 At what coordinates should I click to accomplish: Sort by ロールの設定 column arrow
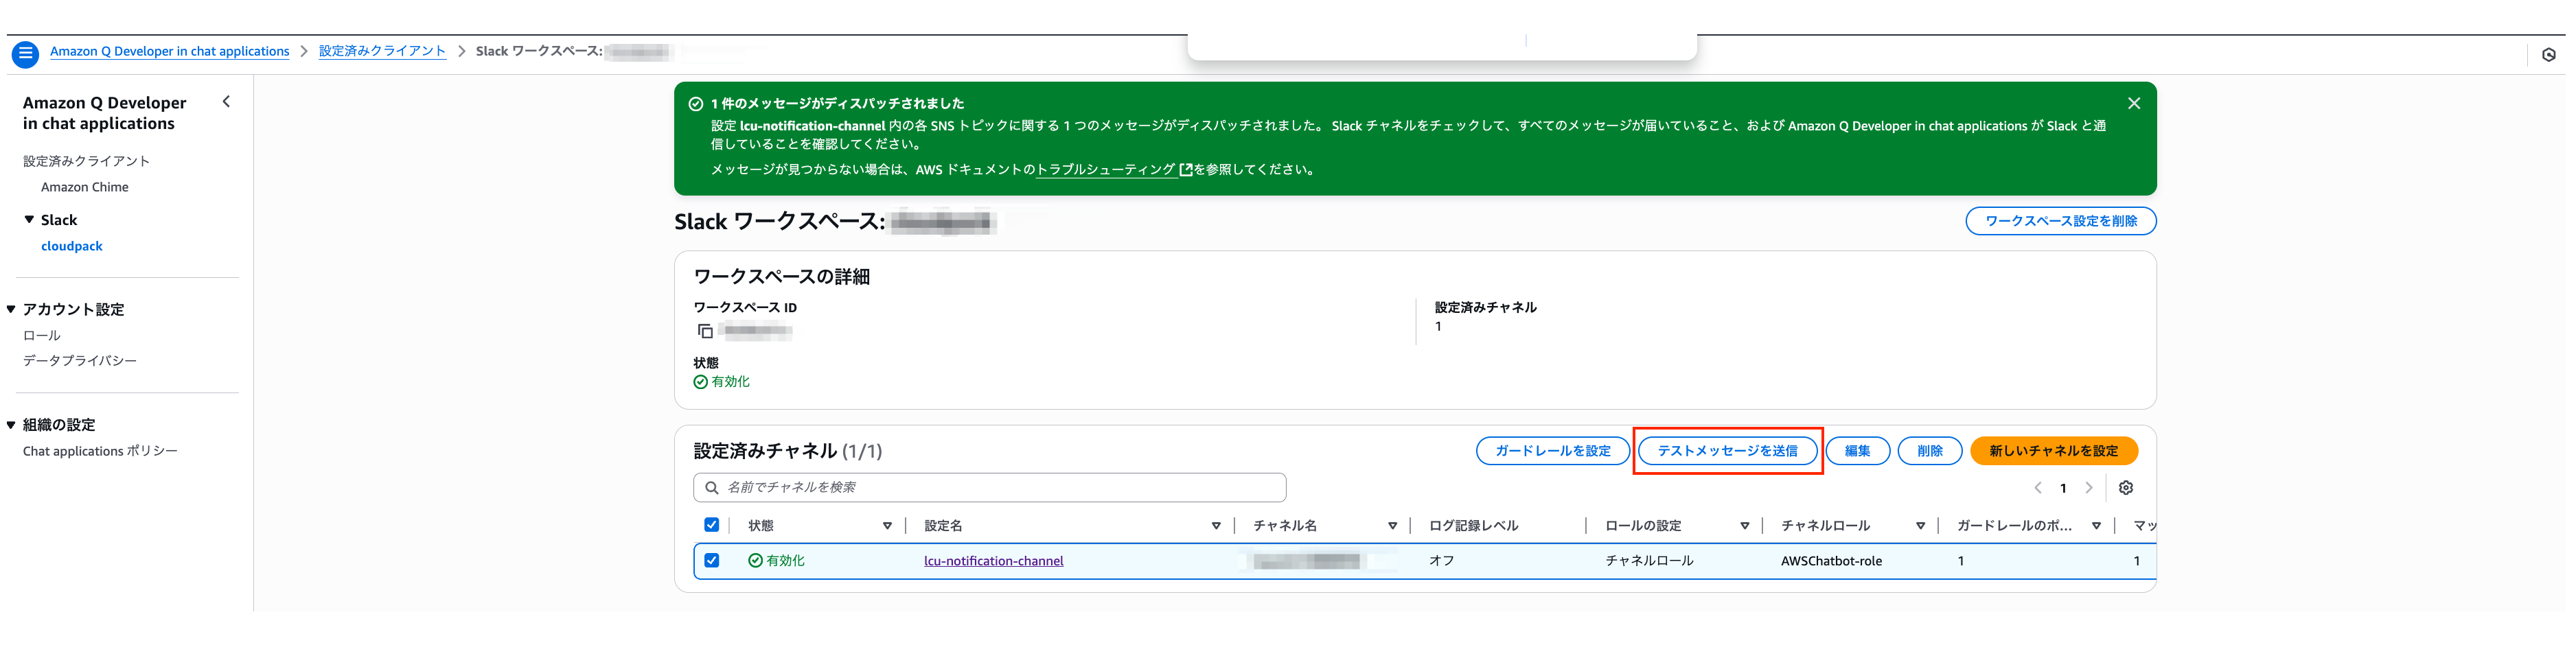pyautogui.click(x=1744, y=526)
